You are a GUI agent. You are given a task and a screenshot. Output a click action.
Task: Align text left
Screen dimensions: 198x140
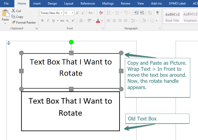point(109,21)
